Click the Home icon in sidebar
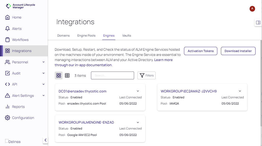 click(7, 18)
